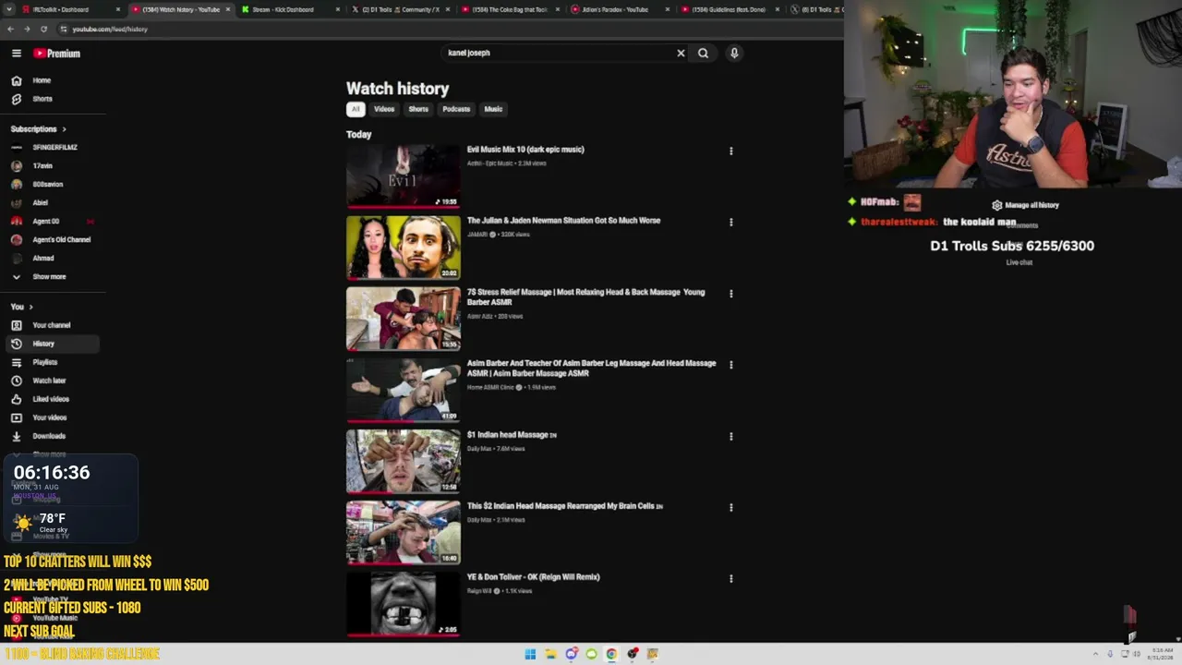Image resolution: width=1182 pixels, height=665 pixels.
Task: Select the All filter chip
Action: (356, 109)
